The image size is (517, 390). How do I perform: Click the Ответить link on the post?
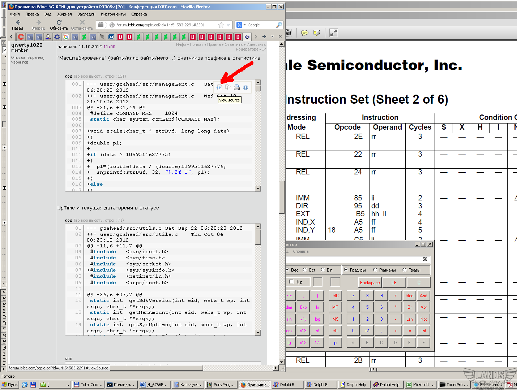pos(233,45)
